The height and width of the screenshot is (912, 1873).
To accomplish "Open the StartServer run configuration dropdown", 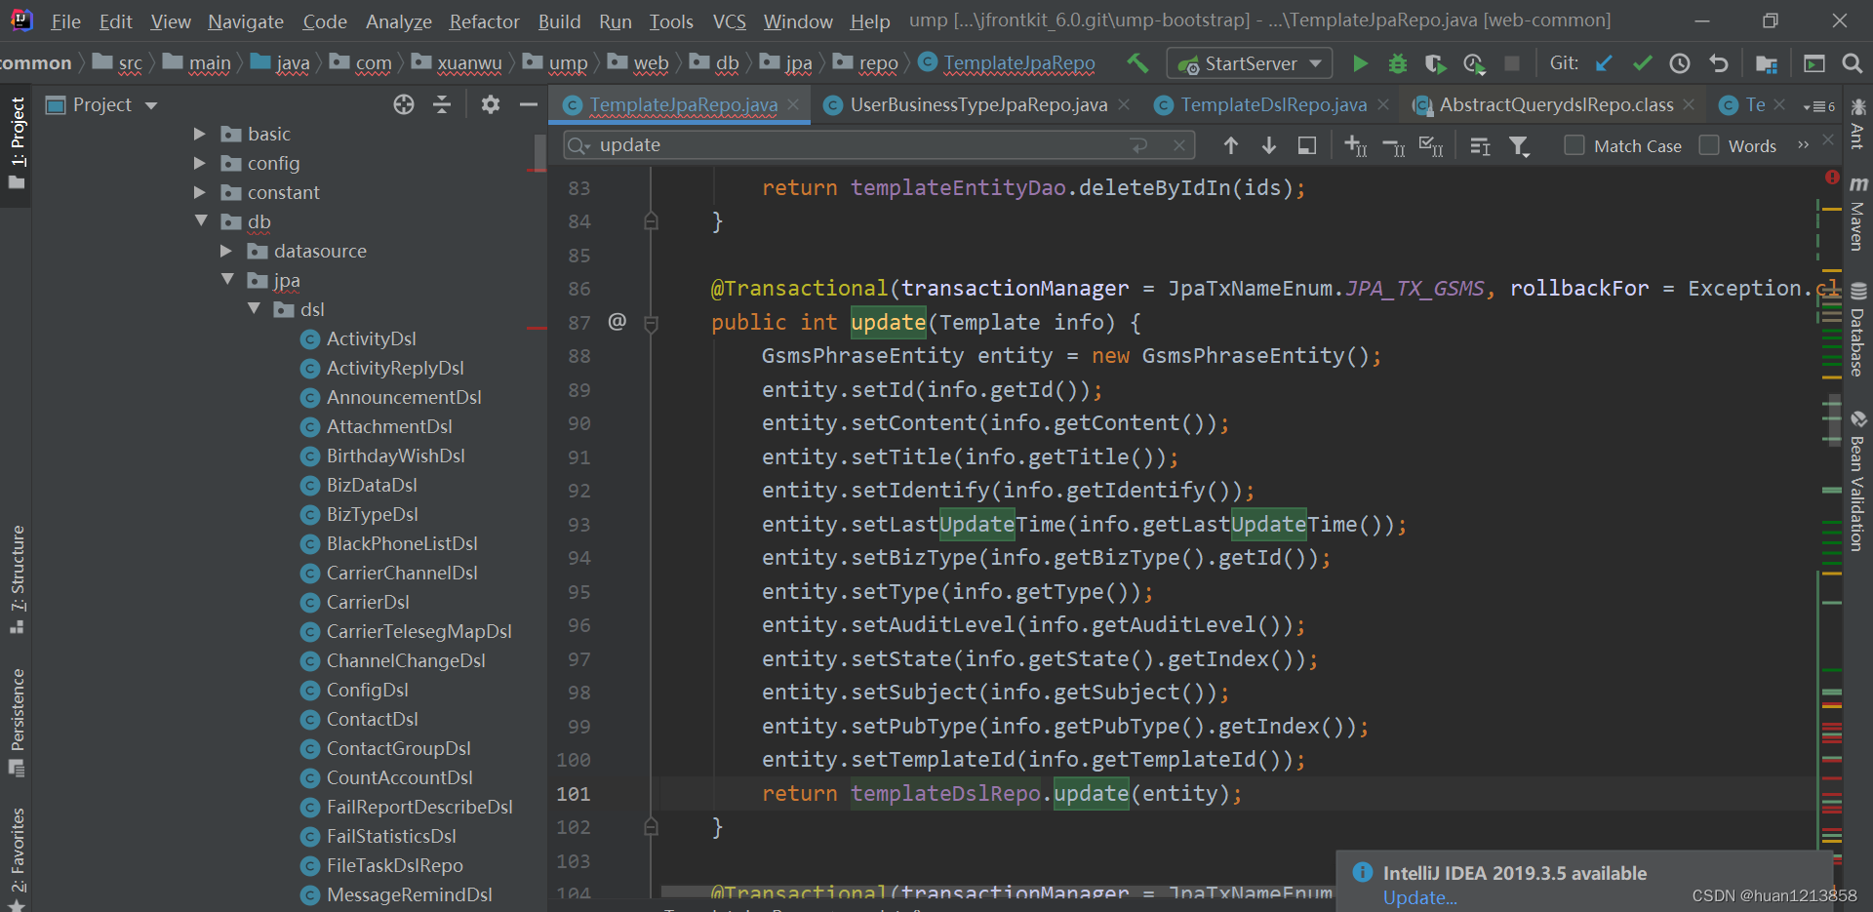I will [x=1250, y=63].
